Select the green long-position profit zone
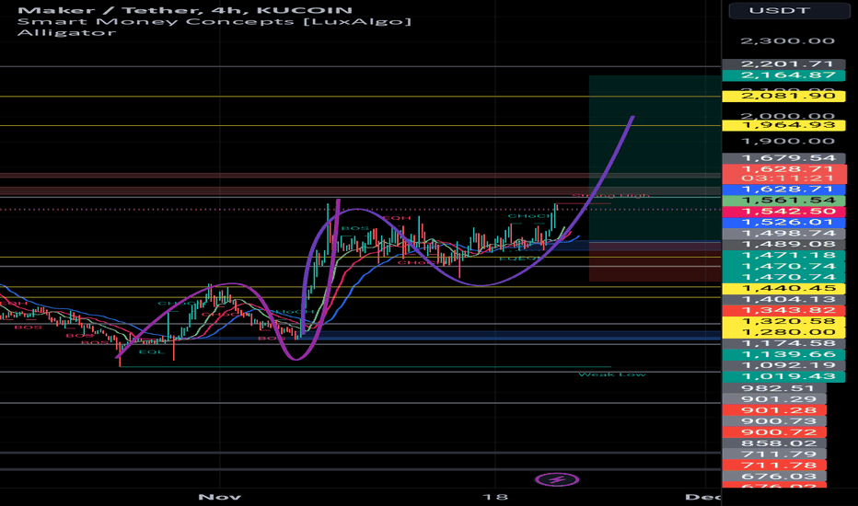Screen dimensions: 858x506 tap(655, 159)
